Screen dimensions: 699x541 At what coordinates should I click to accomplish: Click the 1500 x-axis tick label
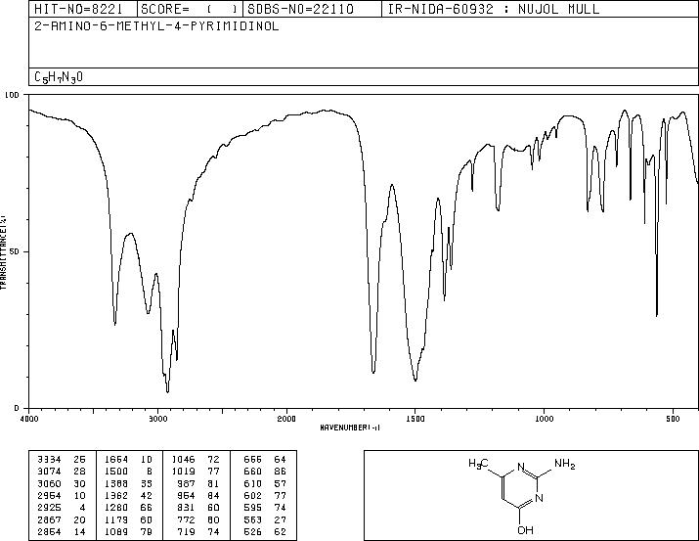(415, 419)
